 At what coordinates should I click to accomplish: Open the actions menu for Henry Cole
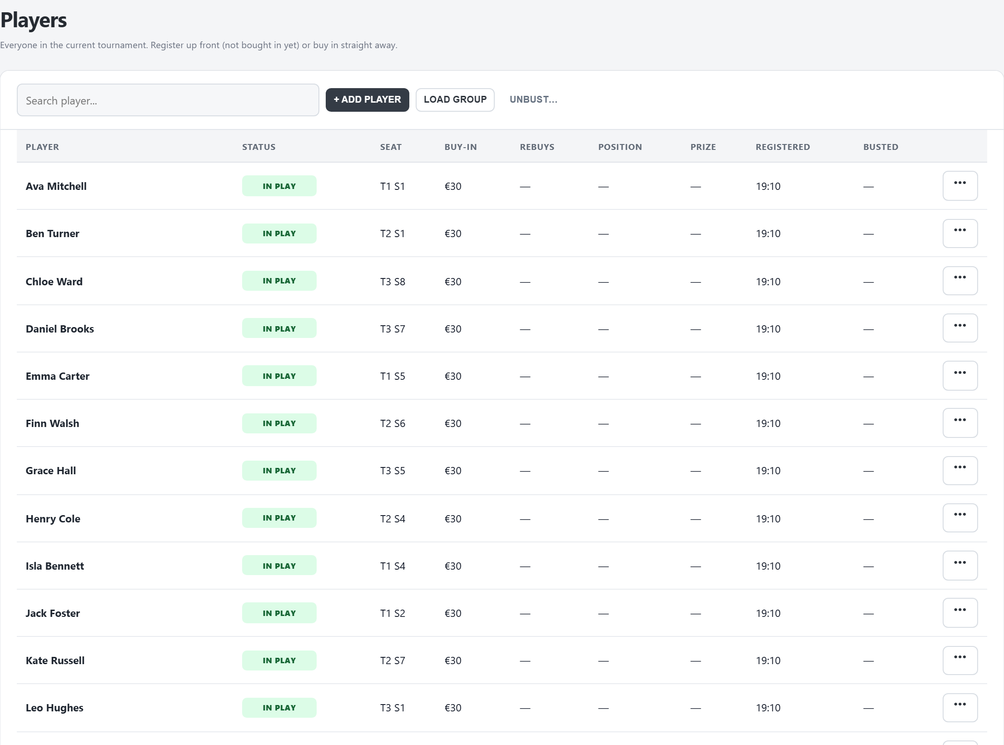960,517
